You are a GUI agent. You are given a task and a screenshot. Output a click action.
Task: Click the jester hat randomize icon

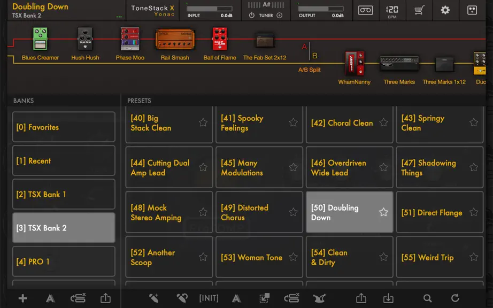319,298
